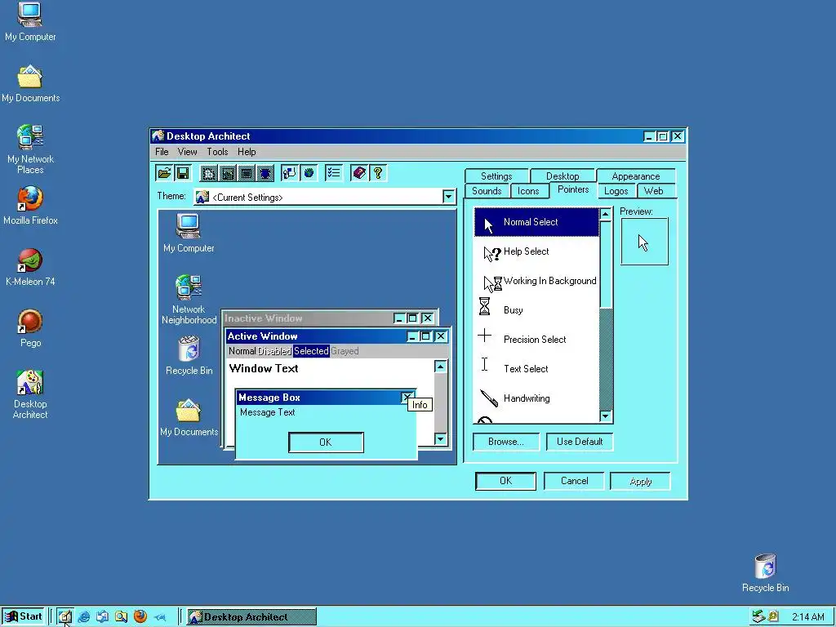The image size is (836, 627).
Task: Select the Help Select pointer
Action: point(536,251)
